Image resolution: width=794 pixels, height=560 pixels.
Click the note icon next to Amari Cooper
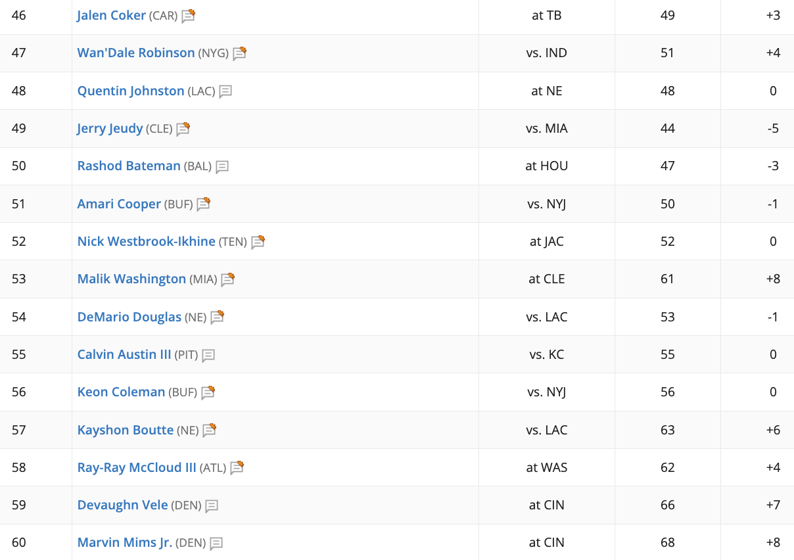[x=203, y=204]
